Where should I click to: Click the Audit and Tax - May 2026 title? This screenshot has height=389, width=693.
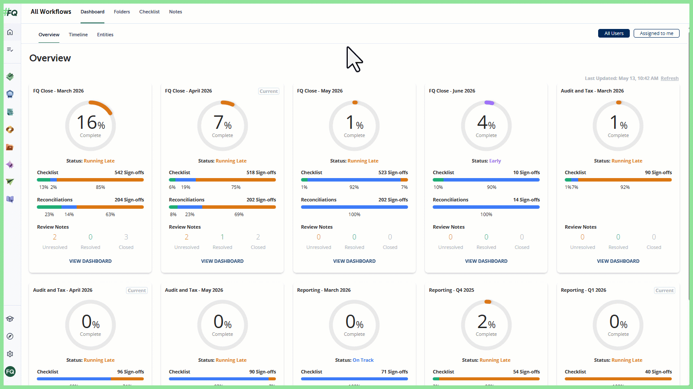[x=194, y=290]
